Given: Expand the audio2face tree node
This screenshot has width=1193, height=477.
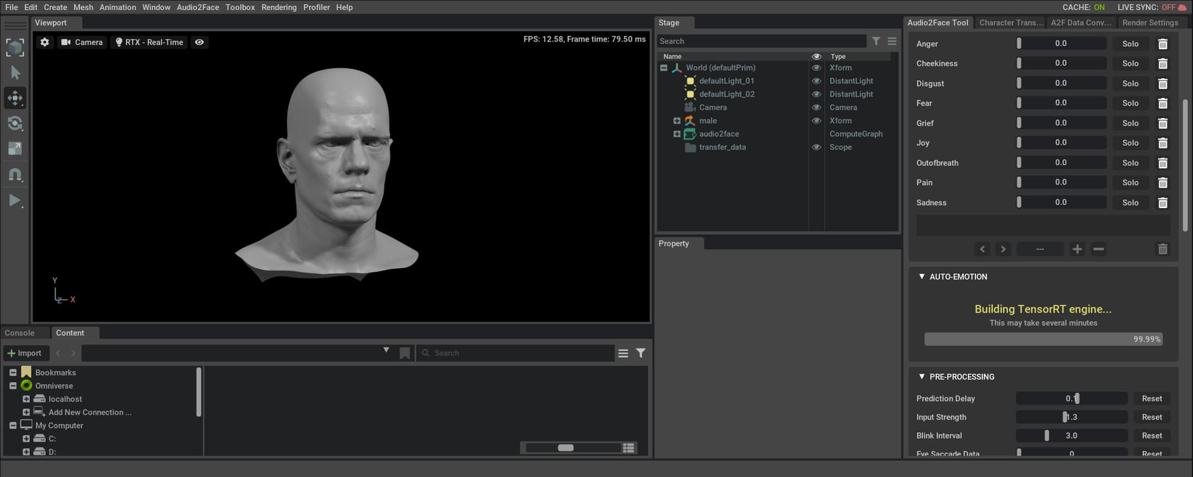Looking at the screenshot, I should 677,134.
